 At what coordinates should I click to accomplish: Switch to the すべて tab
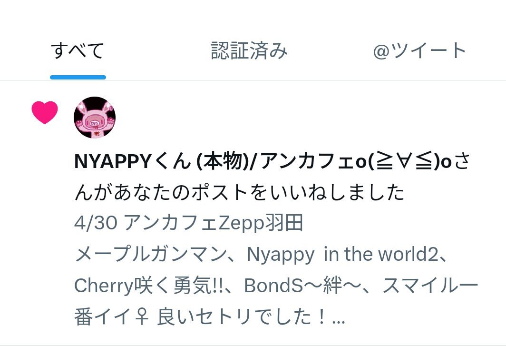pos(78,51)
